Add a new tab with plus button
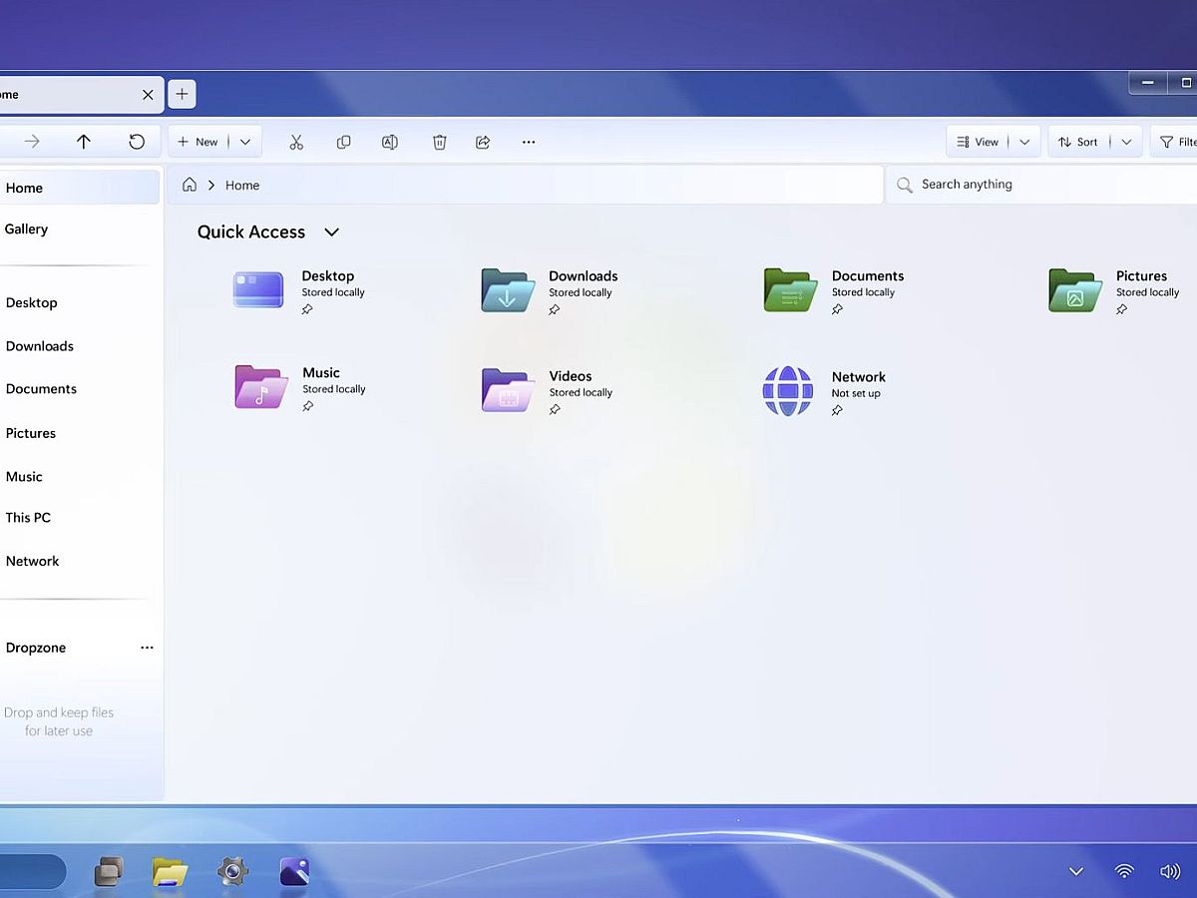The height and width of the screenshot is (898, 1197). 182,95
